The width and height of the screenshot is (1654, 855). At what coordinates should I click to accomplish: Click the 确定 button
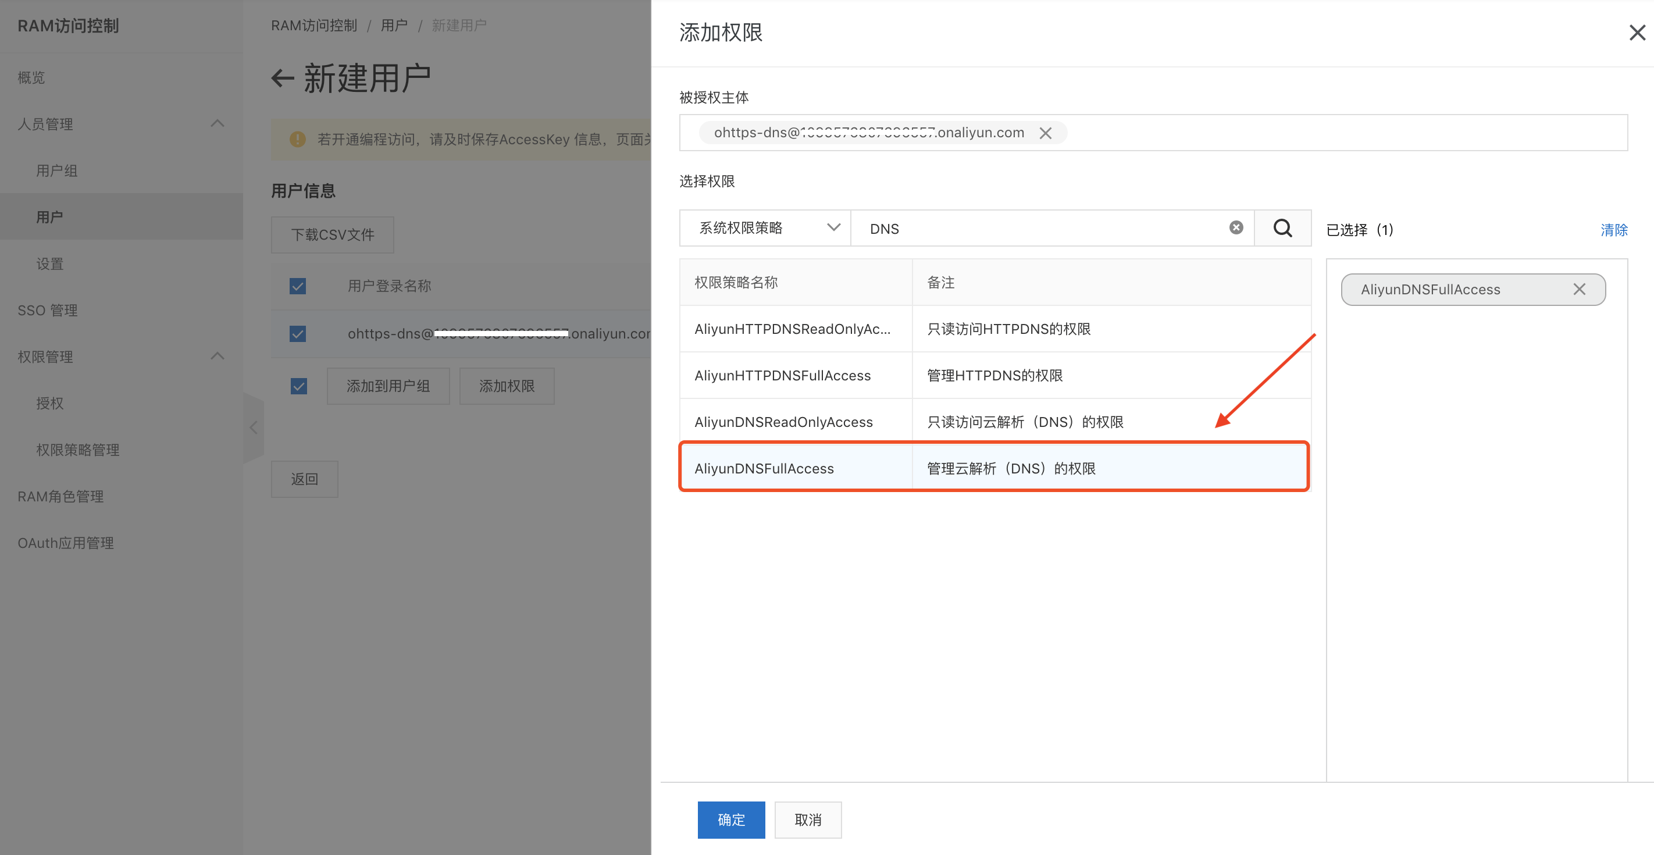click(731, 820)
